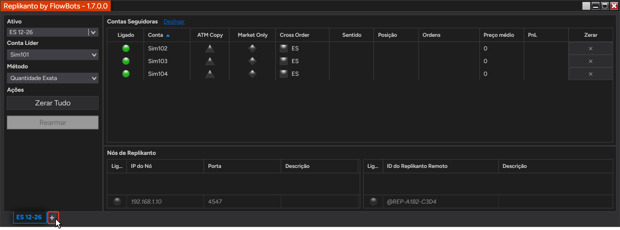Viewport: 620px width, 230px height.
Task: Click the Porta column header
Action: pos(242,166)
